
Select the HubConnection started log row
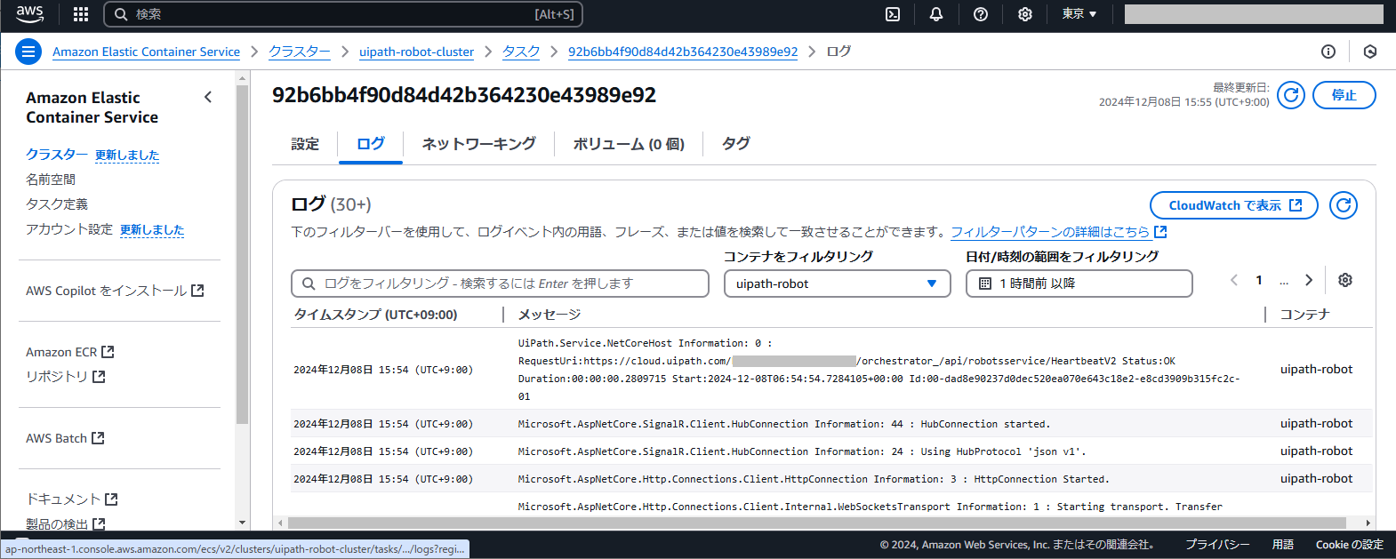coord(831,424)
